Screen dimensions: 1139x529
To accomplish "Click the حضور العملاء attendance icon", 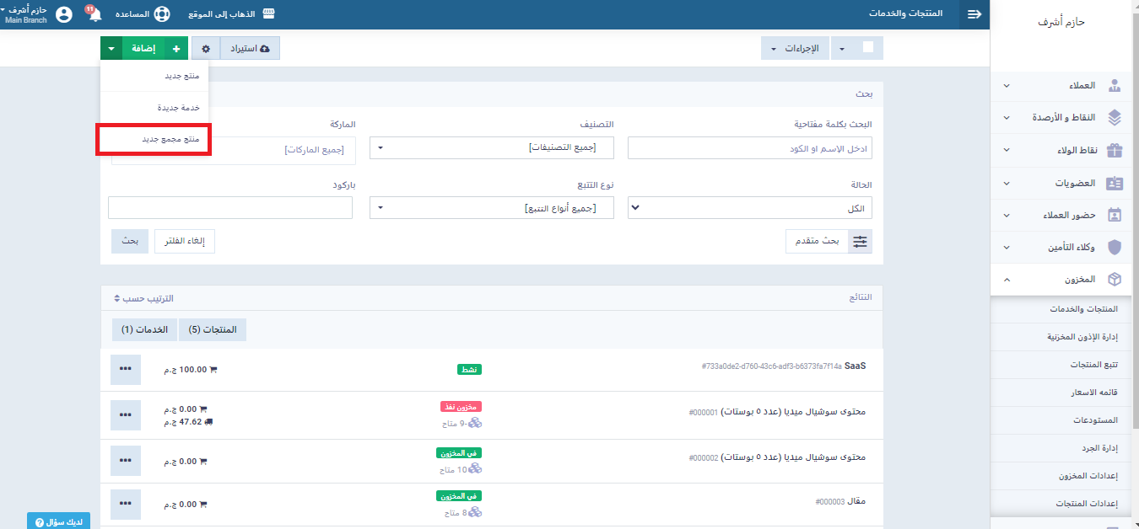I will (x=1115, y=215).
